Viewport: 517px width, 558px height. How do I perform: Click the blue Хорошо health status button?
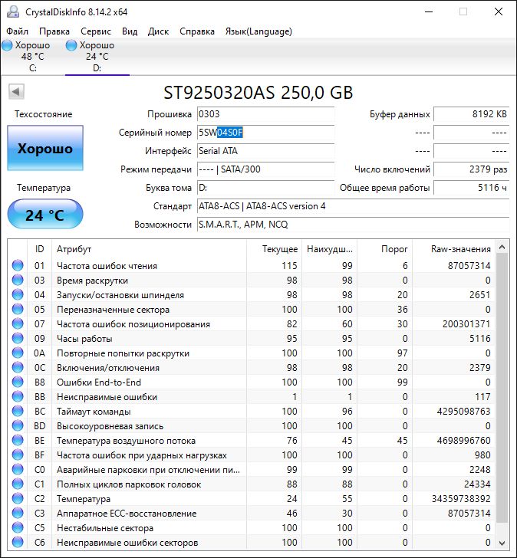point(44,149)
